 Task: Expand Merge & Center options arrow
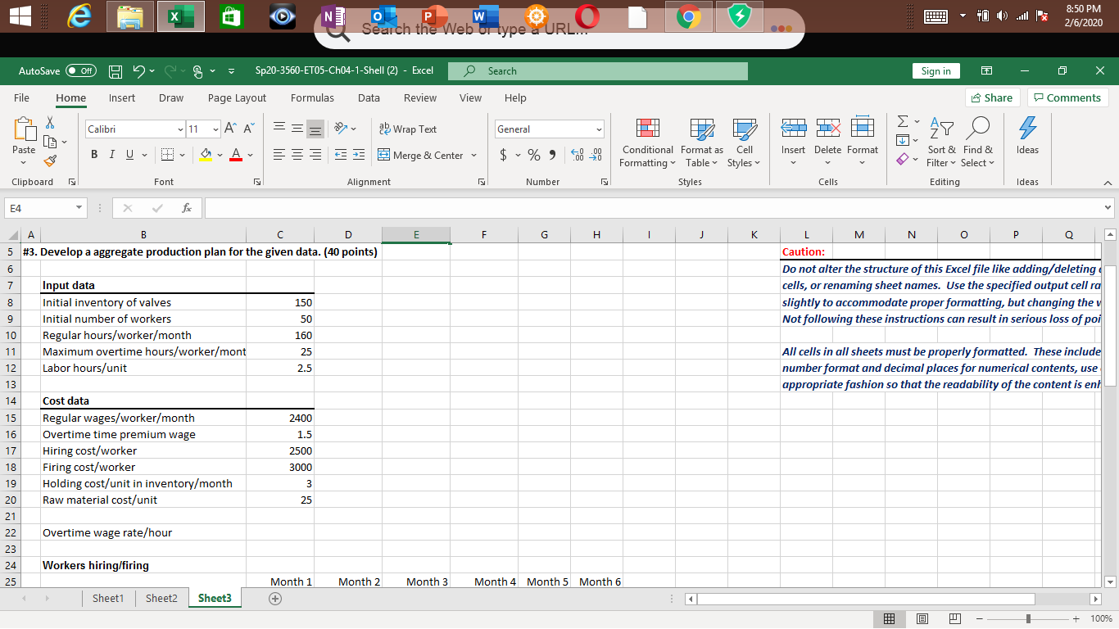(473, 156)
